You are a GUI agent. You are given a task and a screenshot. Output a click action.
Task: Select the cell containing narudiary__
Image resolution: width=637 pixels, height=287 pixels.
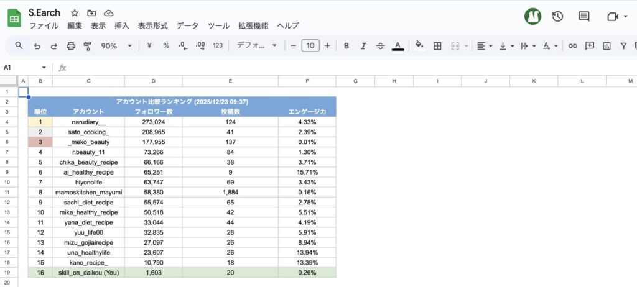[88, 122]
